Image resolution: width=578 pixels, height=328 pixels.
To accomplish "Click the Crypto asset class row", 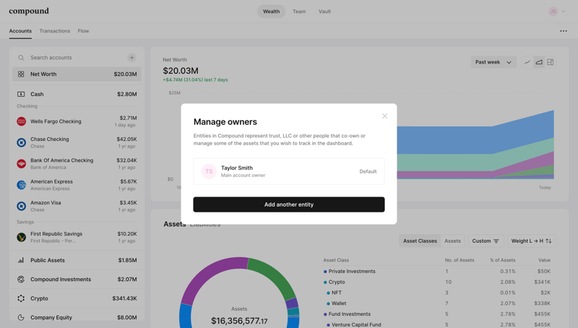I will (437, 282).
